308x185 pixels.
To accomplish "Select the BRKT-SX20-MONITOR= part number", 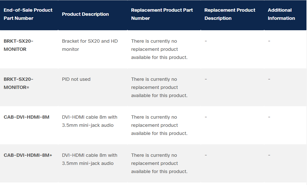I will point(19,83).
